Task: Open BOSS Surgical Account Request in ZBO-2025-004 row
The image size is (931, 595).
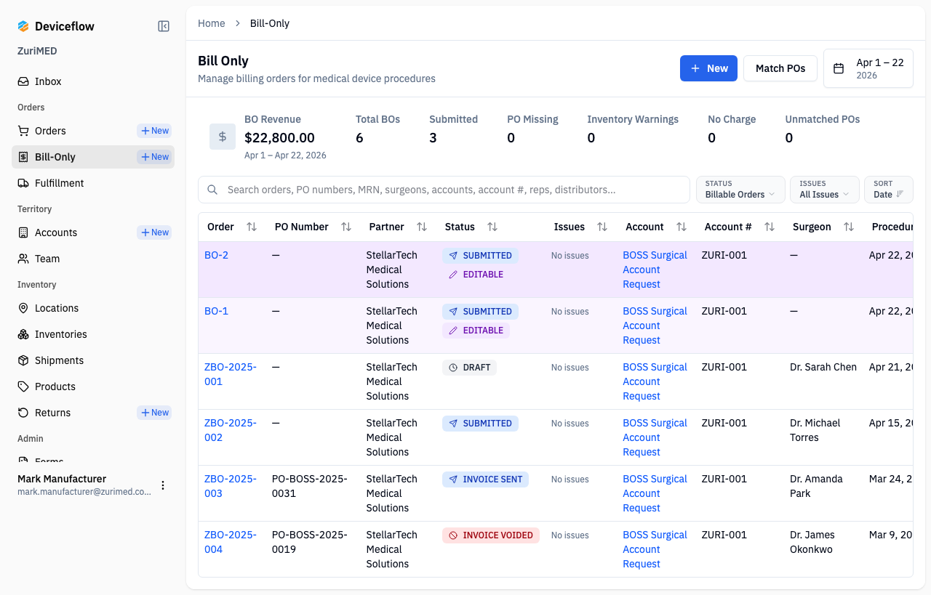Action: (655, 549)
